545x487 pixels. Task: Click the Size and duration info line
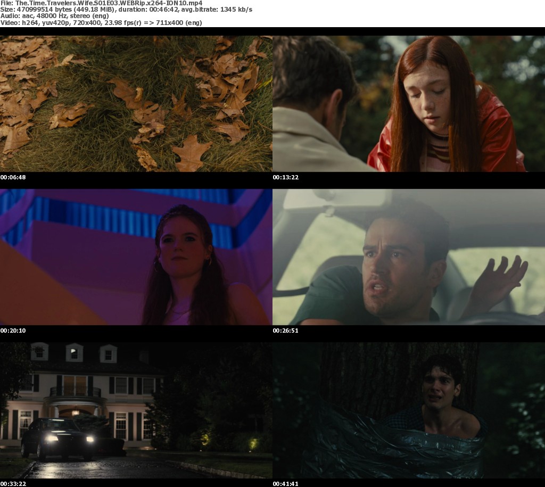point(126,10)
